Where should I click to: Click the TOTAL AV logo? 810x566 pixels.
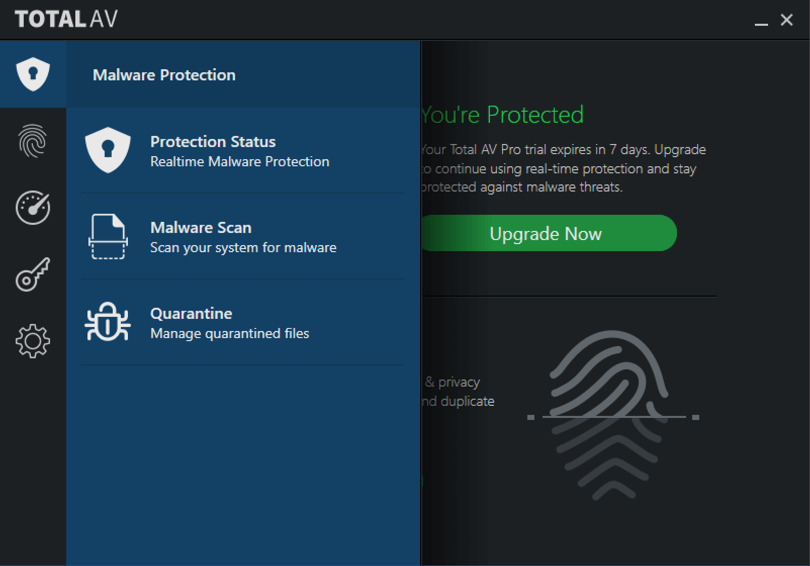click(66, 19)
